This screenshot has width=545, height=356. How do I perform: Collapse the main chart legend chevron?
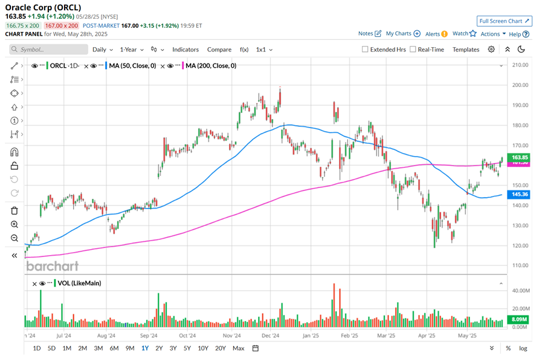point(501,66)
